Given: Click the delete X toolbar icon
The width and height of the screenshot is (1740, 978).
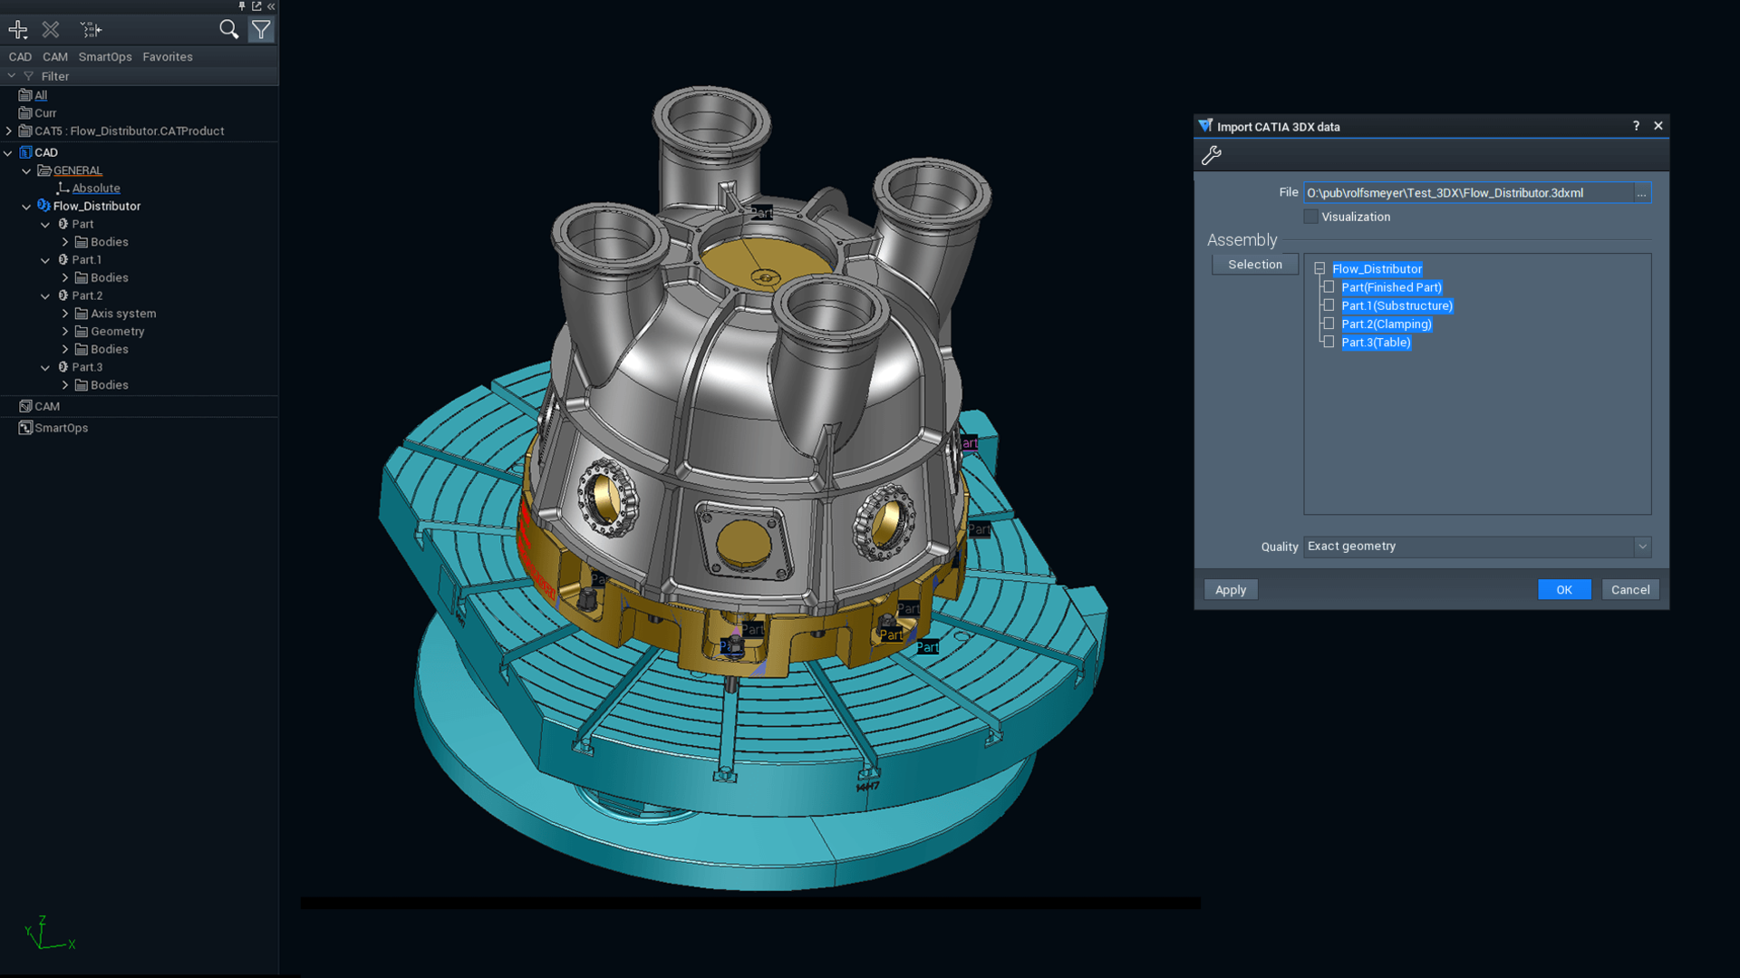Looking at the screenshot, I should coord(51,30).
